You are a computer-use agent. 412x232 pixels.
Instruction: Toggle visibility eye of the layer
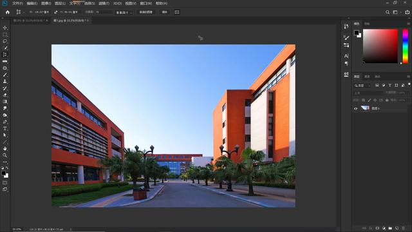[356, 108]
